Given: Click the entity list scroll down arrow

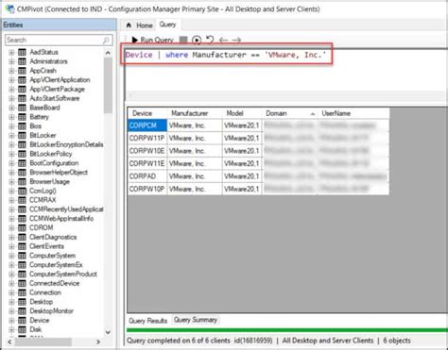Looking at the screenshot, I should [108, 332].
